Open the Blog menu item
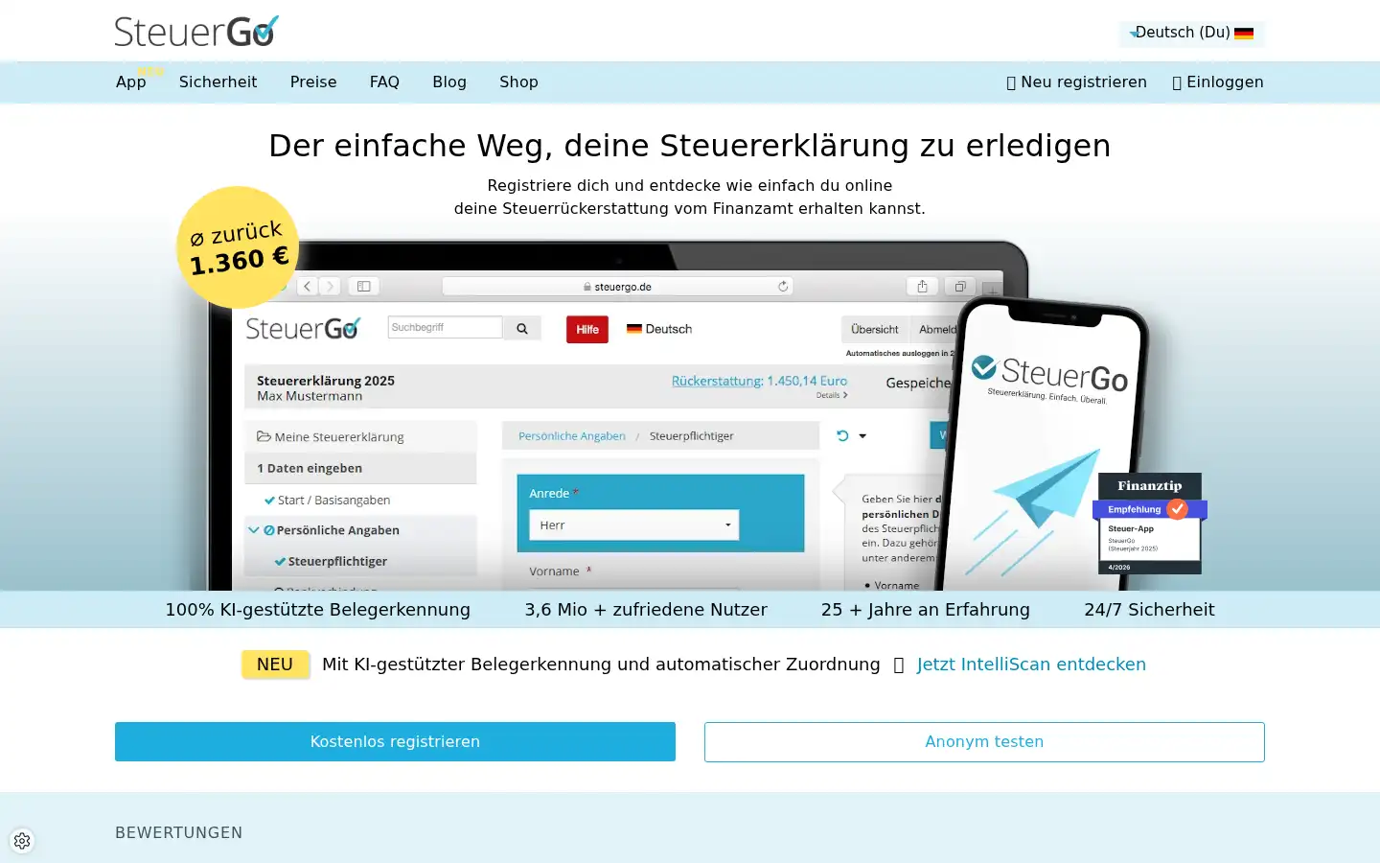This screenshot has height=863, width=1380. (449, 82)
